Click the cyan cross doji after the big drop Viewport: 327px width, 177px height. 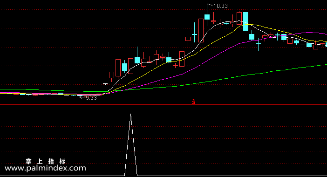pos(258,44)
